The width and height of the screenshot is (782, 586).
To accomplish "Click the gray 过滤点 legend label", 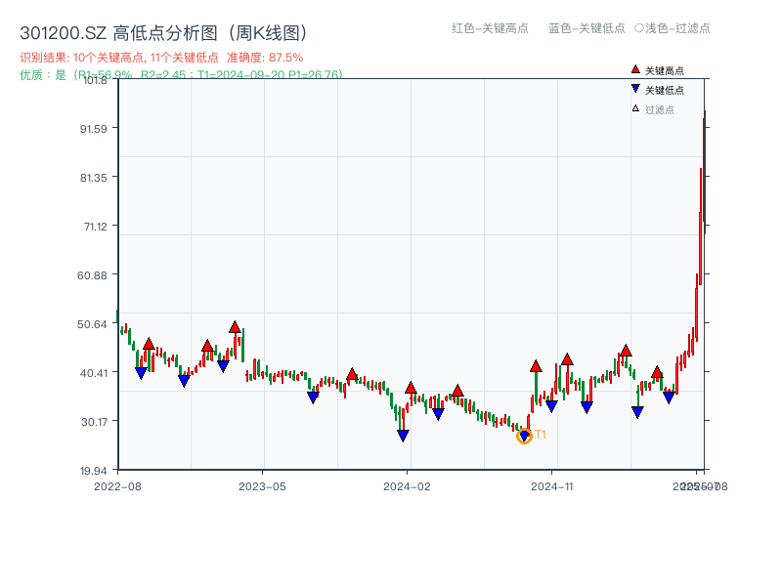I will (659, 109).
